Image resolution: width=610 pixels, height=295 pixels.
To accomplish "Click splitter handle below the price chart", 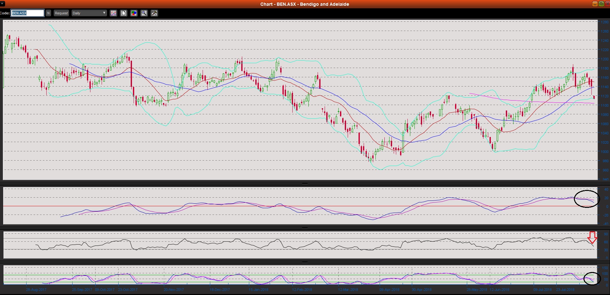I will coord(305,184).
